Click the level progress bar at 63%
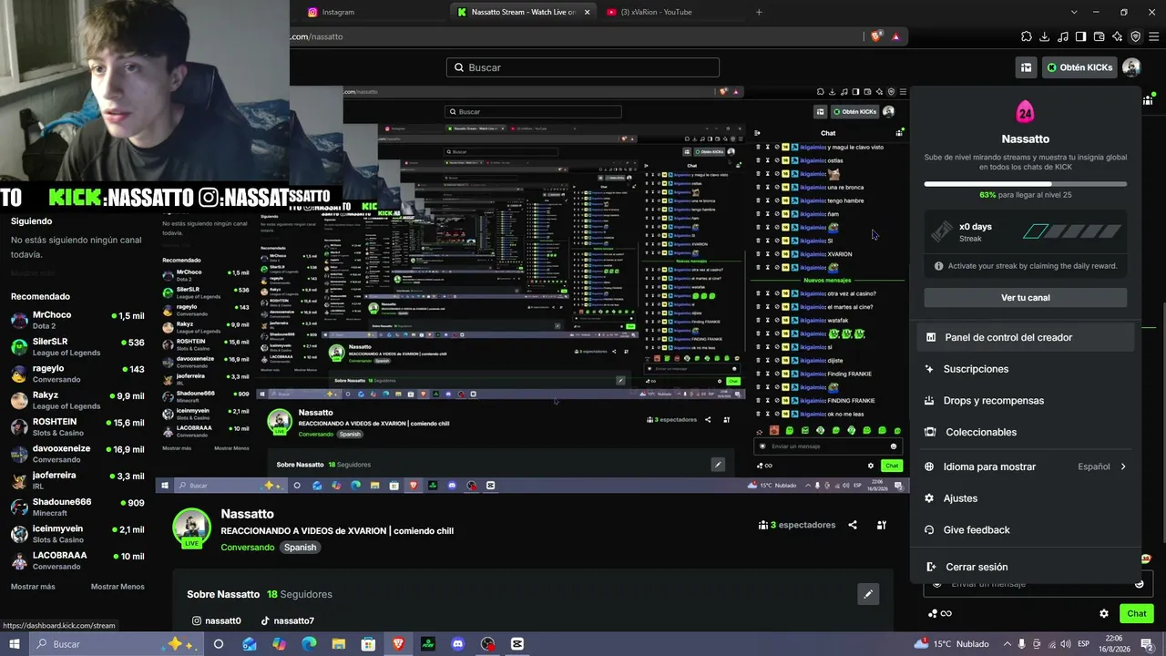This screenshot has width=1166, height=656. 1026,184
